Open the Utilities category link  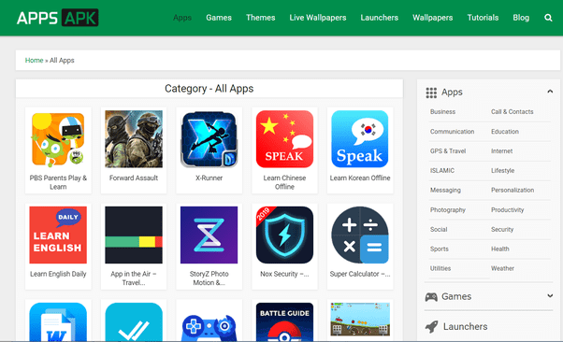(440, 268)
